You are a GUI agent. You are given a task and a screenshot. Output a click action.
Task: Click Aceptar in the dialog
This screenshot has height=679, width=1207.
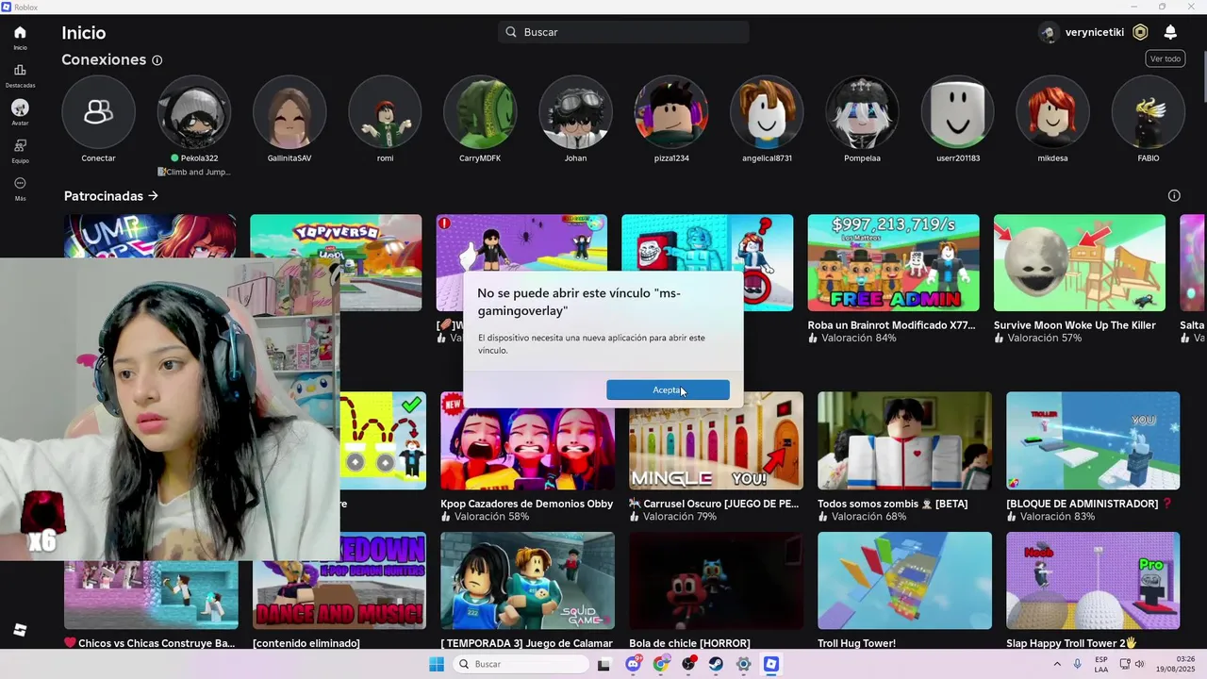[x=668, y=389]
